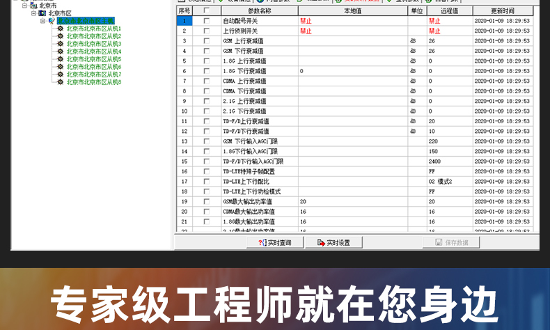This screenshot has width=550, height=330.
Task: Click the icon beside 北京市北京市区主机
Action: click(52, 21)
